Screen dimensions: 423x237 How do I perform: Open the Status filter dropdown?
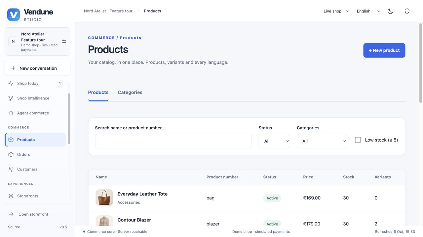[x=274, y=141]
